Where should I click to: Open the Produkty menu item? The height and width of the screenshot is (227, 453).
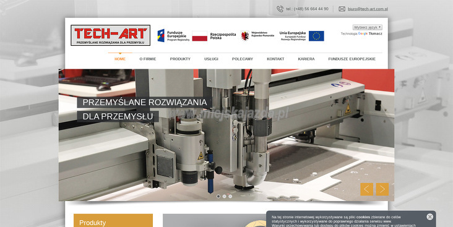pos(180,59)
